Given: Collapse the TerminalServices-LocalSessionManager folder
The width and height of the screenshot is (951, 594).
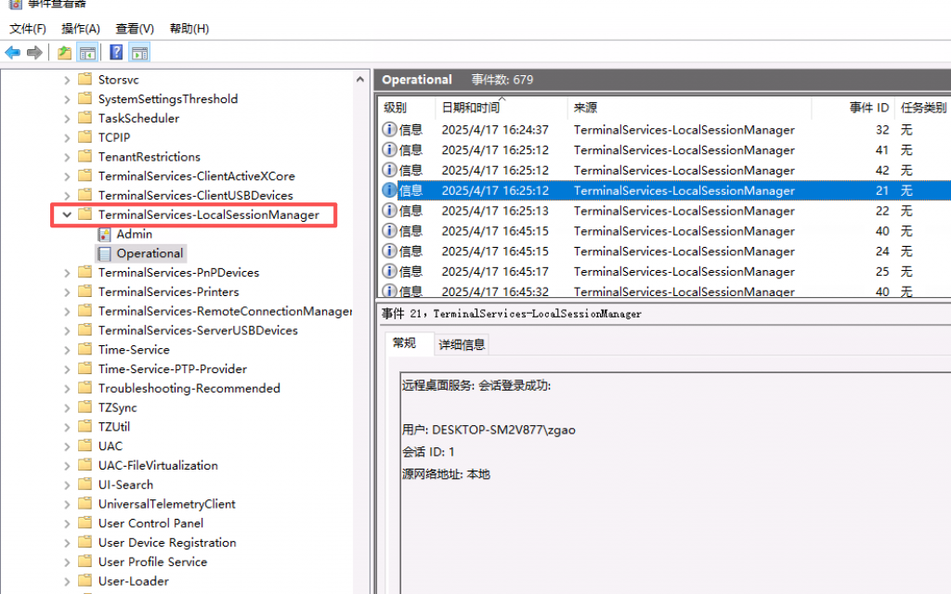Looking at the screenshot, I should click(x=67, y=214).
